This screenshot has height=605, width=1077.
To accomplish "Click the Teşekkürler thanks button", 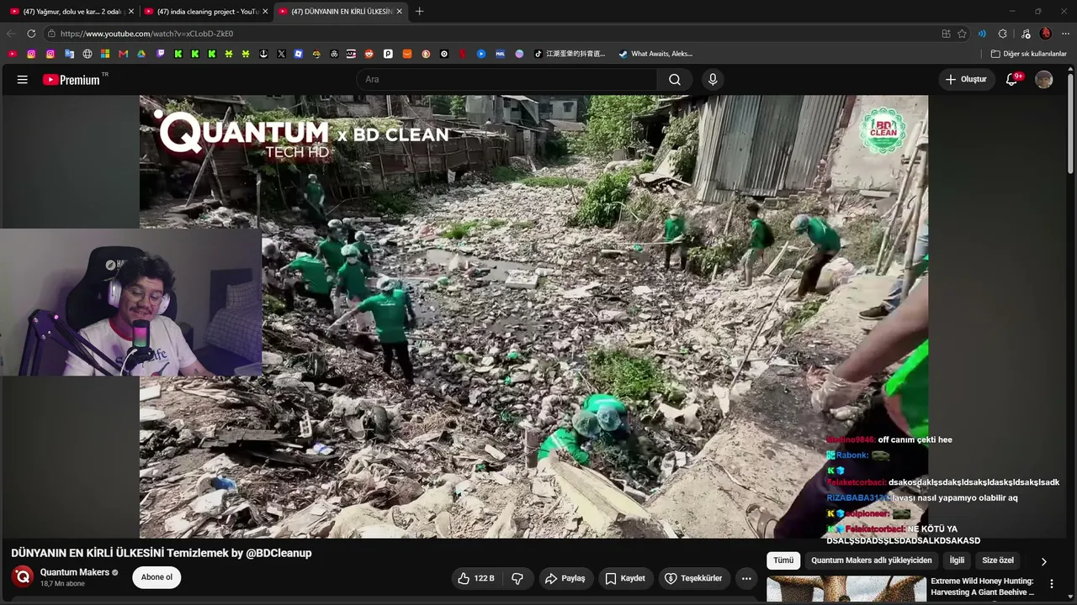I will 693,578.
